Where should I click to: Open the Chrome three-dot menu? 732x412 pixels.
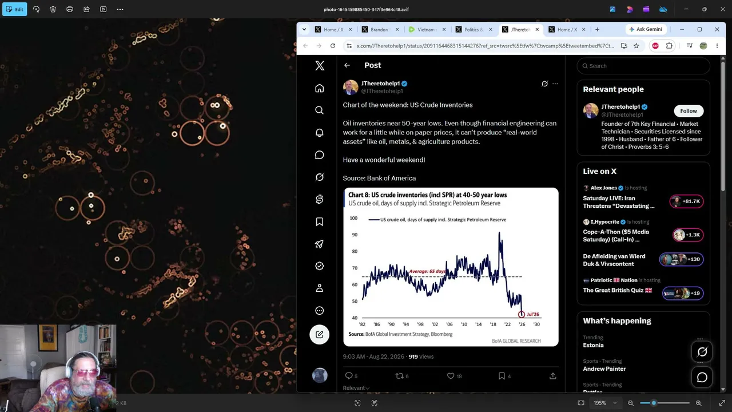click(x=717, y=46)
